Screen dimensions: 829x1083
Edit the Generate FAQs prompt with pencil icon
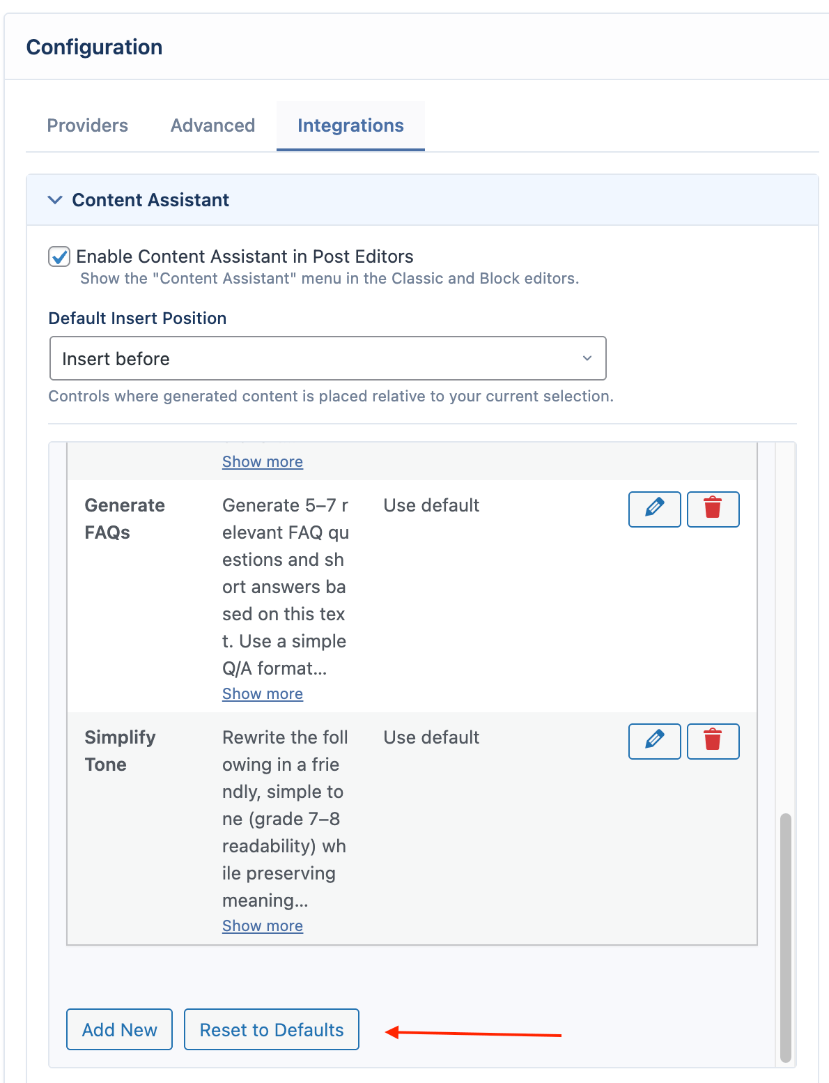(x=654, y=509)
